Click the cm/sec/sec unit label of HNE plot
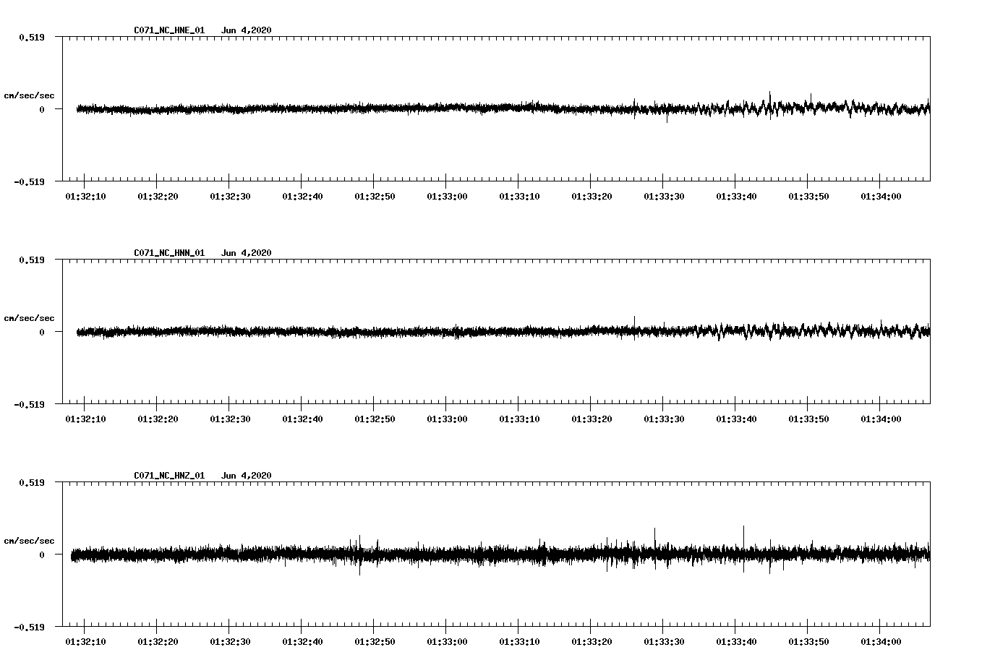The height and width of the screenshot is (668, 982). (29, 95)
